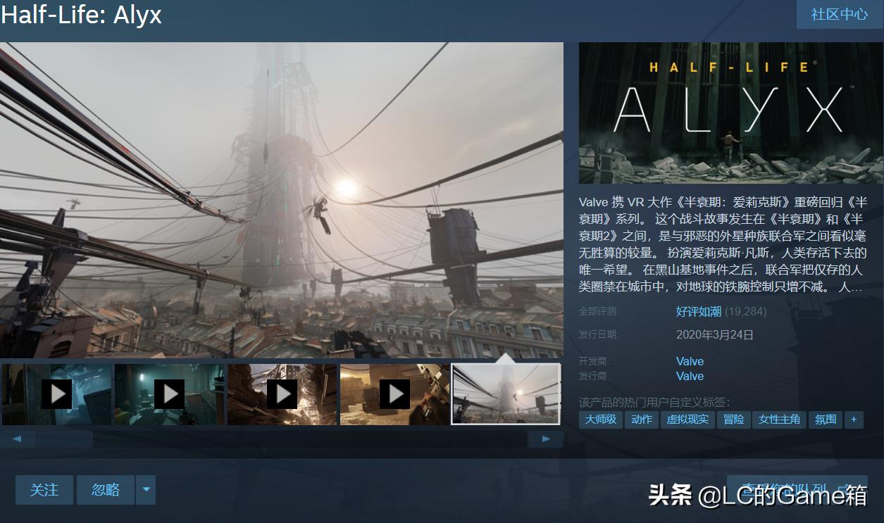Open the developer Valve link
The width and height of the screenshot is (884, 523).
(690, 361)
